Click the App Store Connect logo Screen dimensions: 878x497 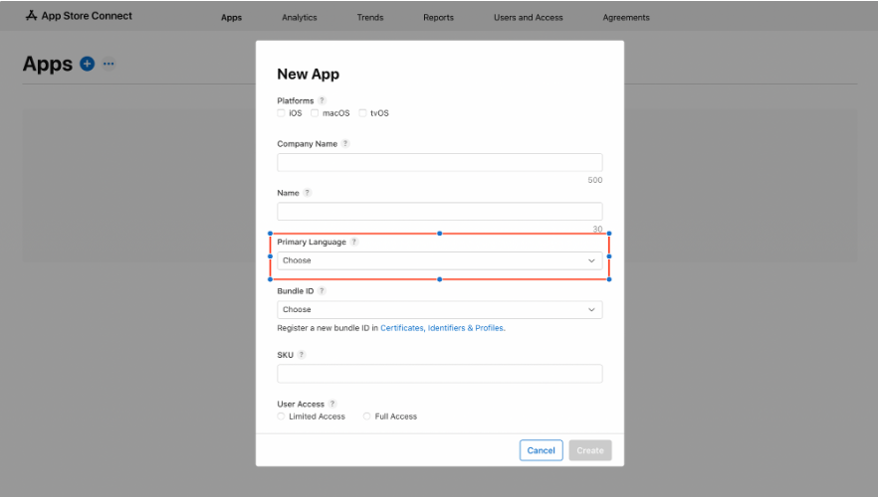click(79, 16)
